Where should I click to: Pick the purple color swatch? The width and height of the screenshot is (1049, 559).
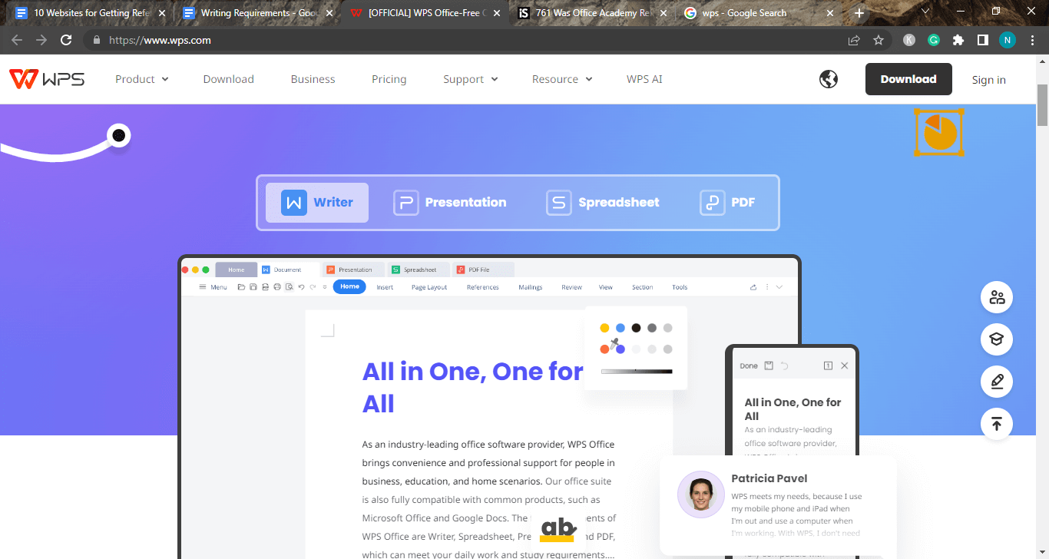620,349
